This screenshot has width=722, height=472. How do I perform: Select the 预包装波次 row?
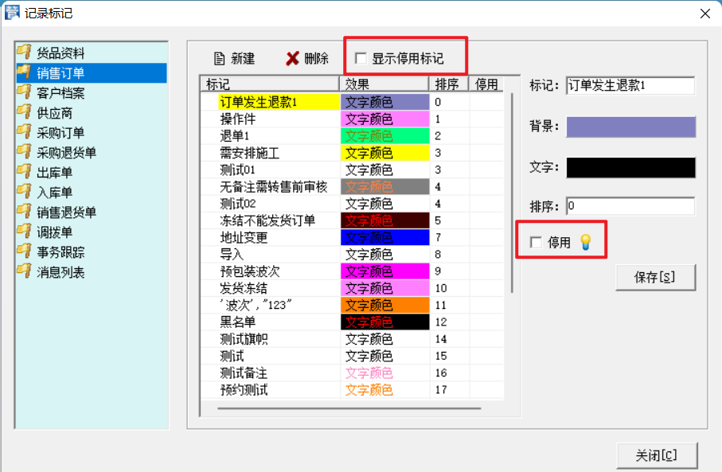[x=353, y=271]
